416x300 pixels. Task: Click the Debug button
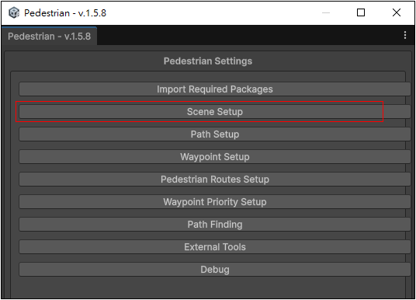(215, 270)
